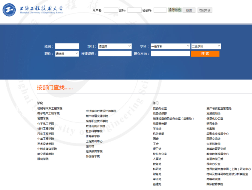Click the 4966 captcha image

[174, 10]
